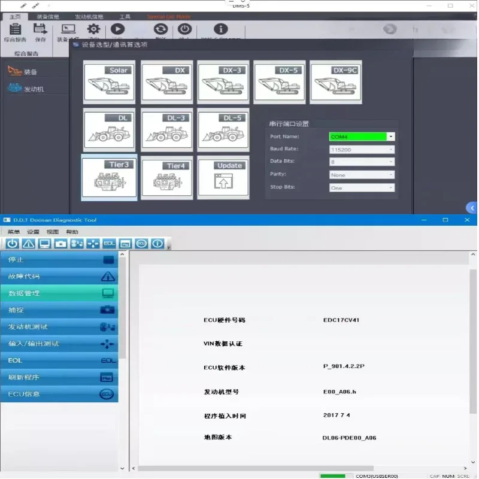Switch to the 主页 tab in DMS-5

tap(15, 17)
